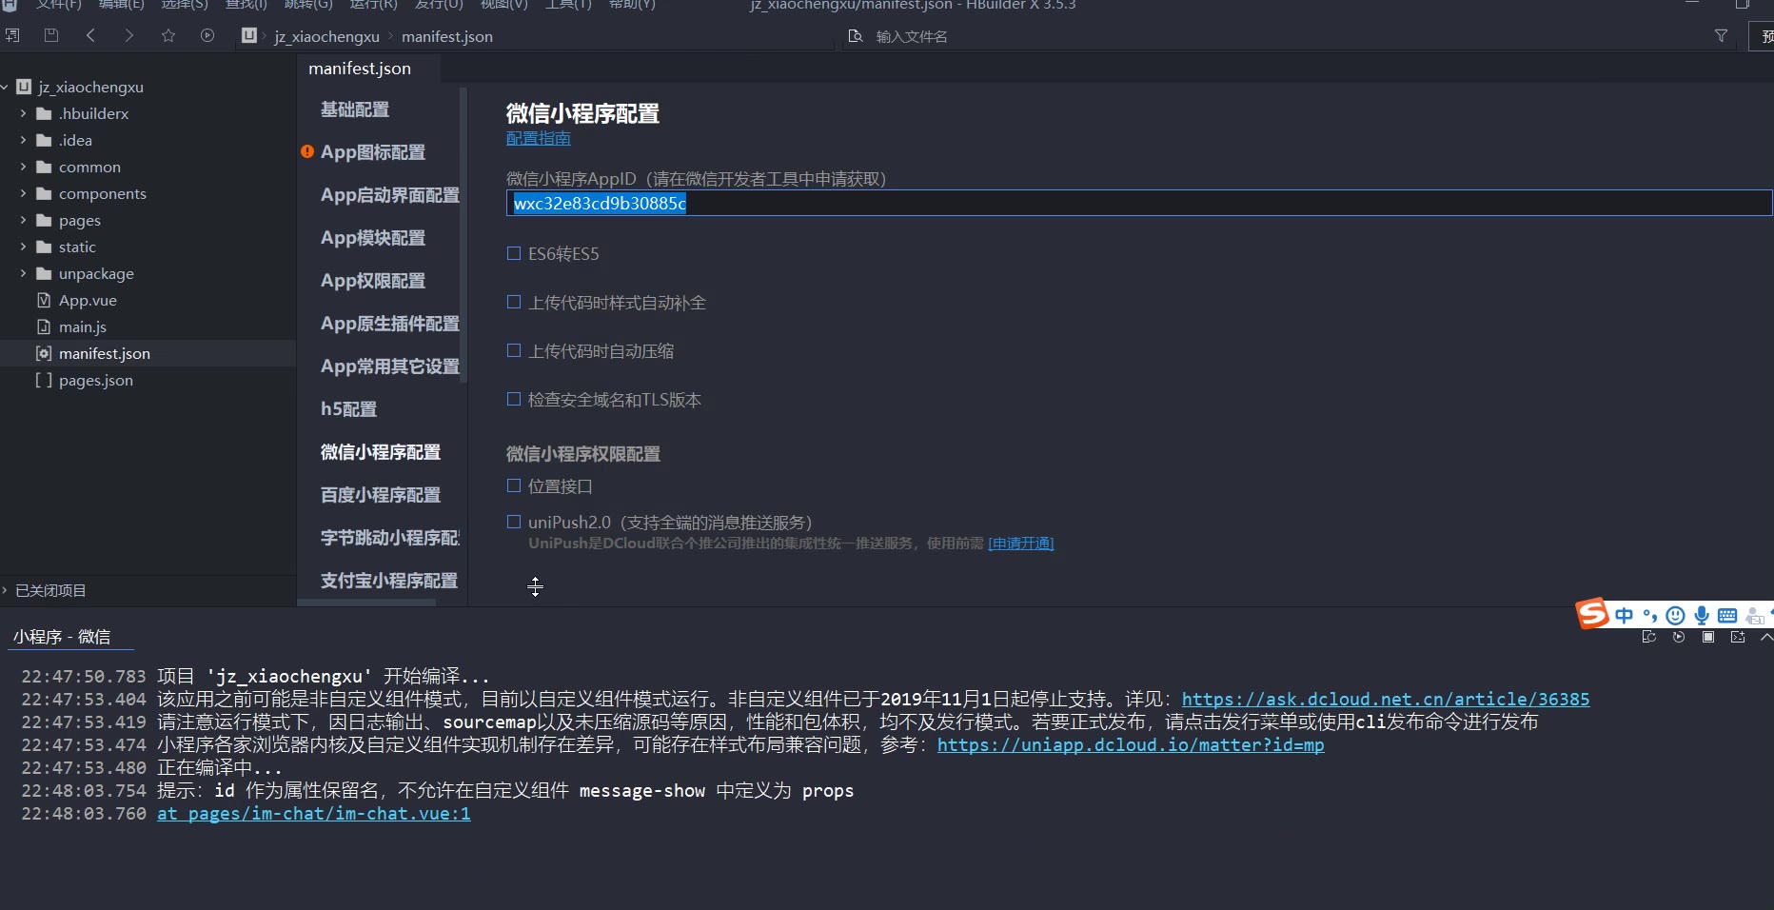Open the App模块配置 section
The image size is (1774, 910).
[373, 238]
